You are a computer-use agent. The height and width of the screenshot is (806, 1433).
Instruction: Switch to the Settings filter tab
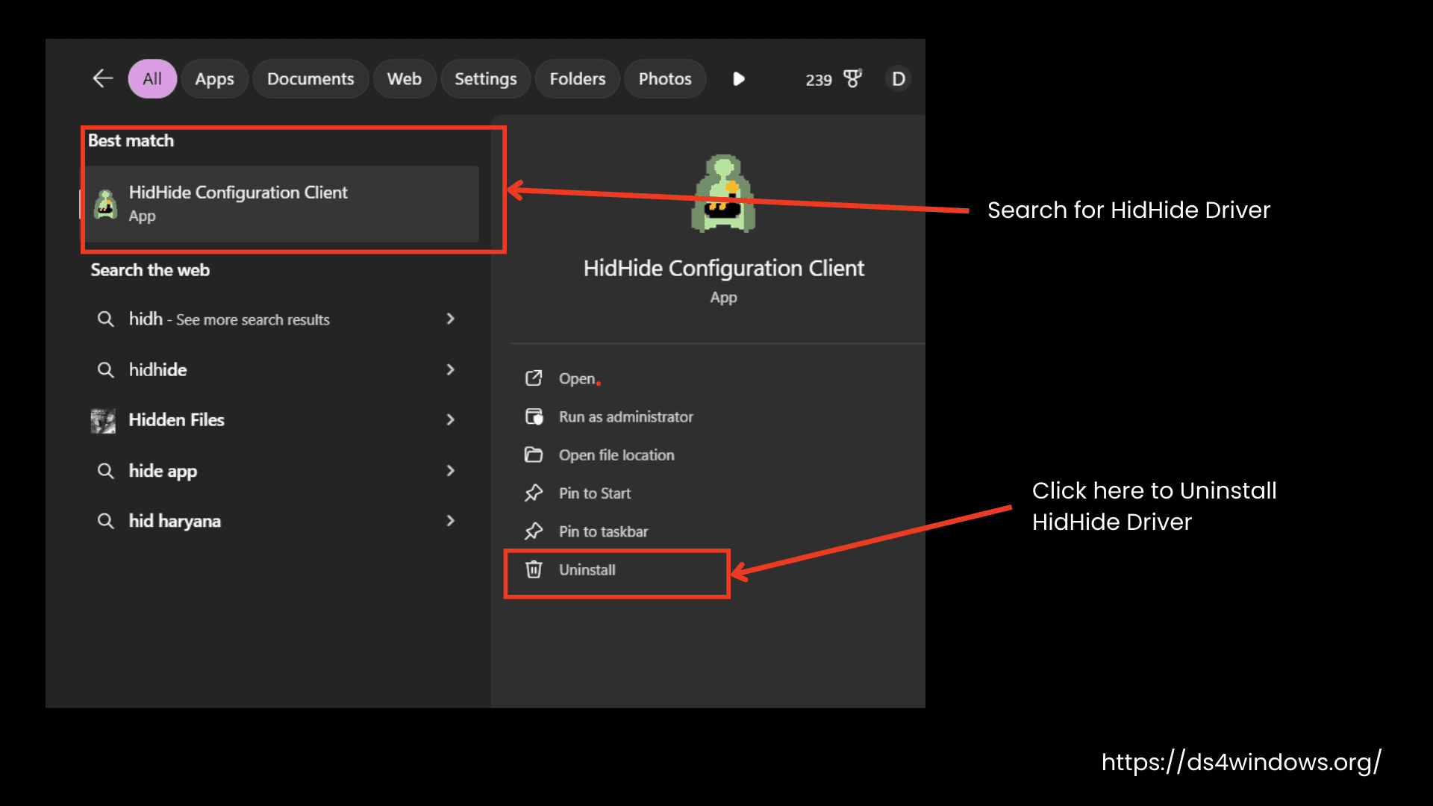click(486, 79)
